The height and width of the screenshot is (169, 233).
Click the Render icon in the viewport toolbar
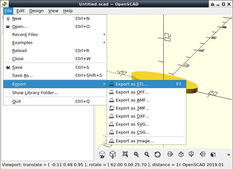click(x=113, y=155)
